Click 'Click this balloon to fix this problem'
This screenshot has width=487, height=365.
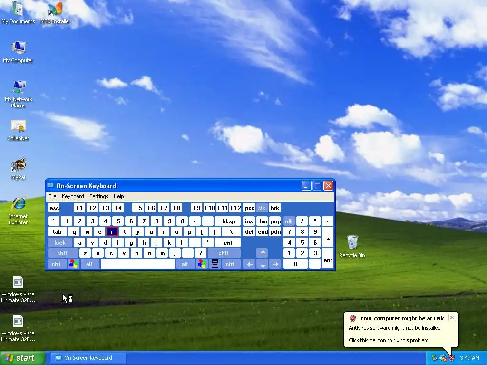pyautogui.click(x=389, y=340)
